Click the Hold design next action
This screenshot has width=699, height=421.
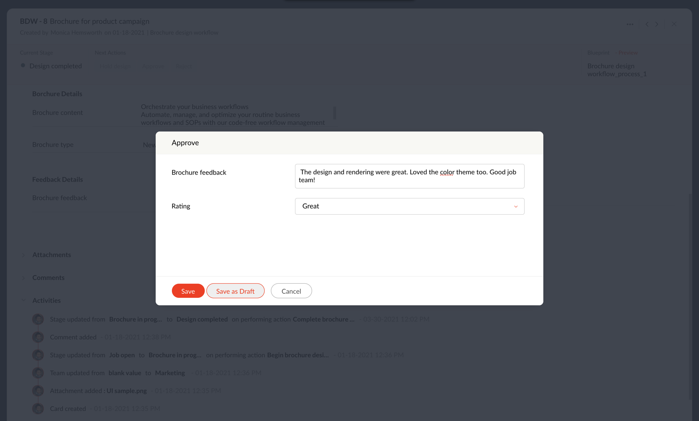[x=115, y=67]
